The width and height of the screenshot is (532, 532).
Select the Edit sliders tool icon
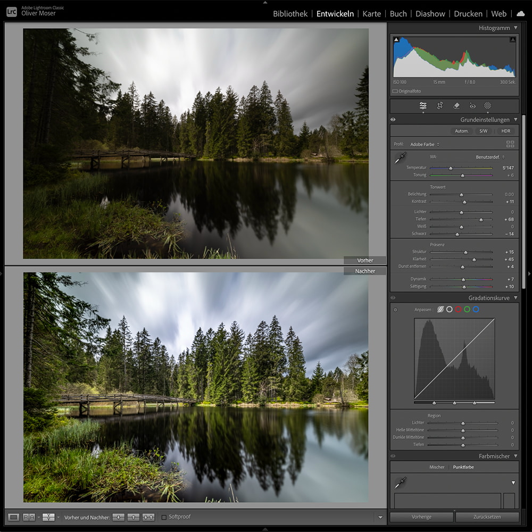(423, 106)
